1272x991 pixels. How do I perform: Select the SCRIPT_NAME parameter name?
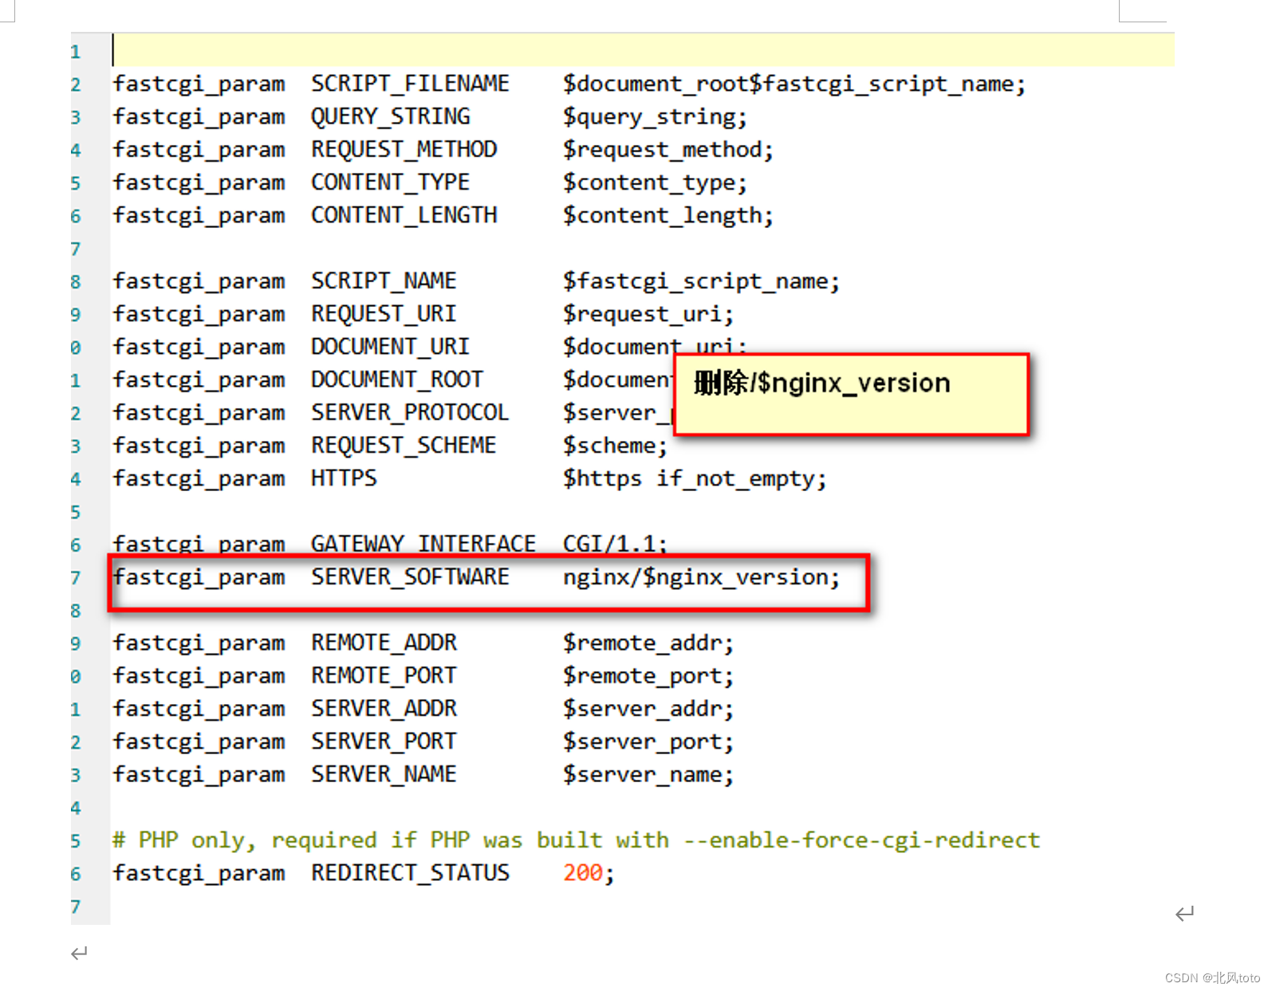coord(384,281)
